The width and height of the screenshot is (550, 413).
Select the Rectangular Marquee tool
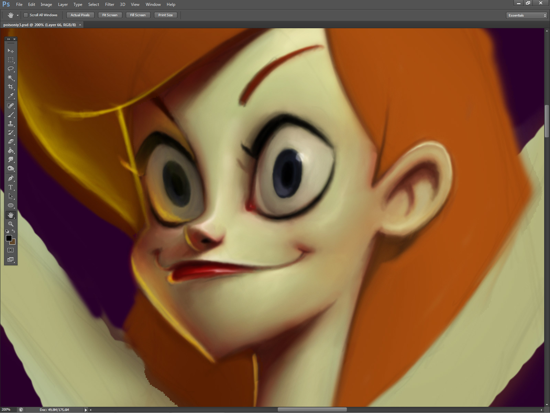(x=11, y=60)
